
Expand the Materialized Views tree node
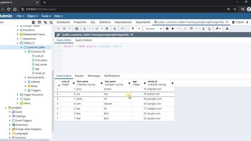pos(17,34)
